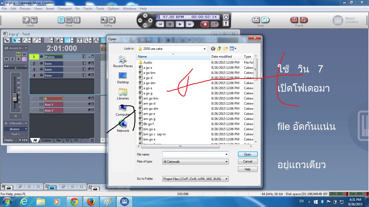Open the Acoustic B... instrument dropdown
This screenshot has height=207, width=369.
16,48
